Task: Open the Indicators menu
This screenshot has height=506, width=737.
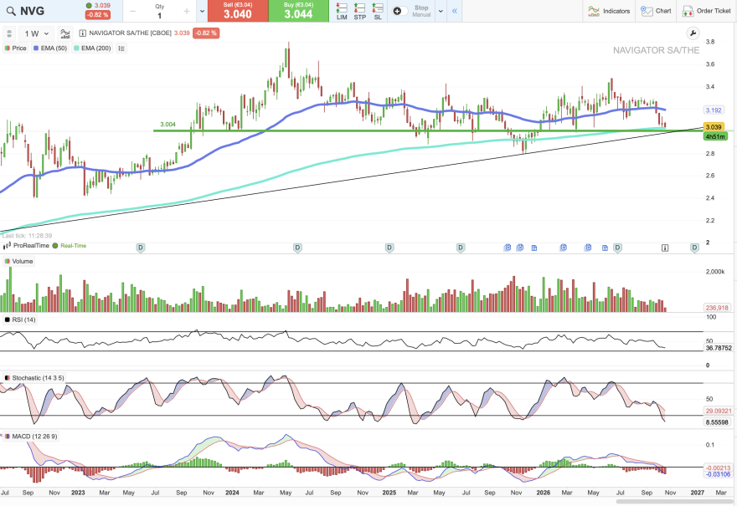Action: click(x=609, y=11)
